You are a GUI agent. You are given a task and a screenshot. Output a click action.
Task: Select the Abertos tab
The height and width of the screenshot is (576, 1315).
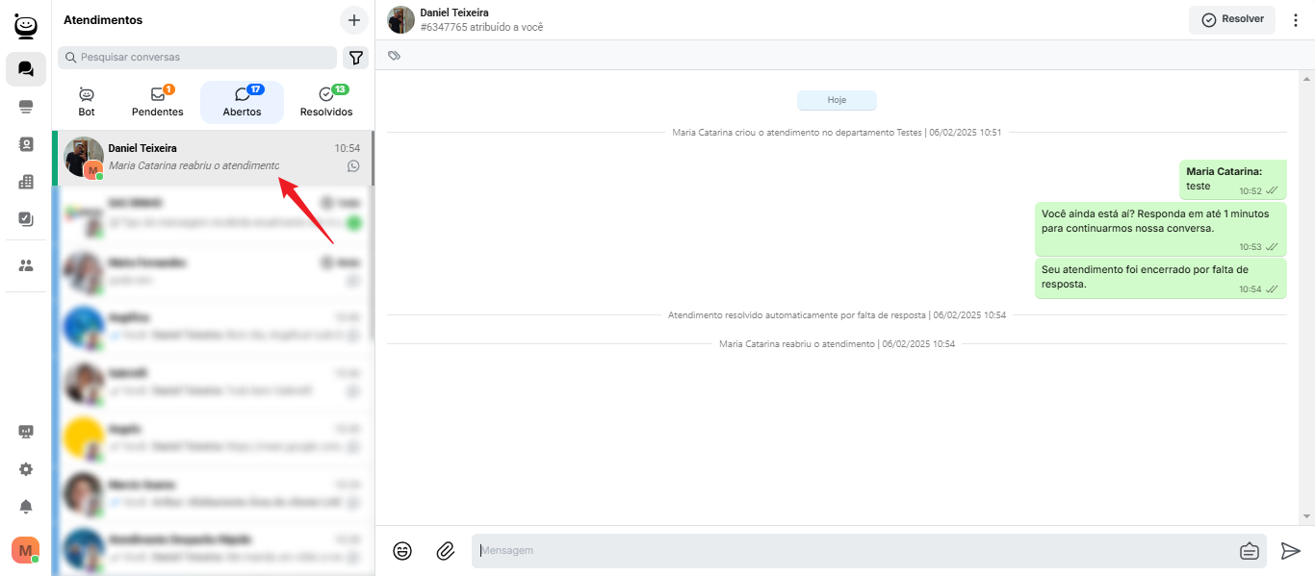click(242, 102)
